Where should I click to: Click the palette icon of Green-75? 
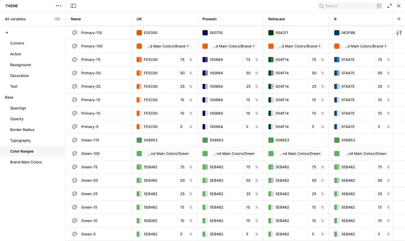pyautogui.click(x=75, y=167)
